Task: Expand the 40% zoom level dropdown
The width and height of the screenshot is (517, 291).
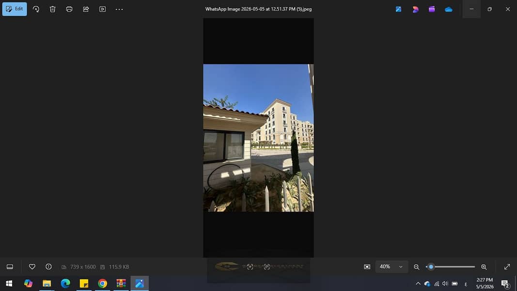Action: click(392, 267)
